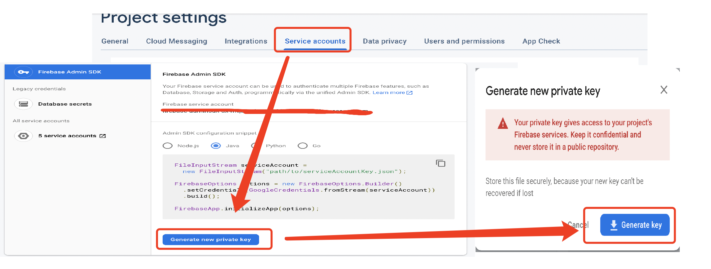The image size is (711, 269).
Task: Switch to the App Check tab
Action: (x=541, y=41)
